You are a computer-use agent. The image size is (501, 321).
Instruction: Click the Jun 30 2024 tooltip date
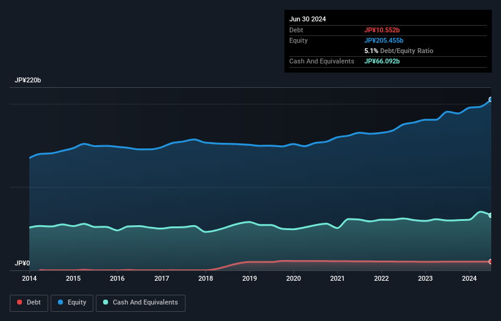pyautogui.click(x=308, y=19)
